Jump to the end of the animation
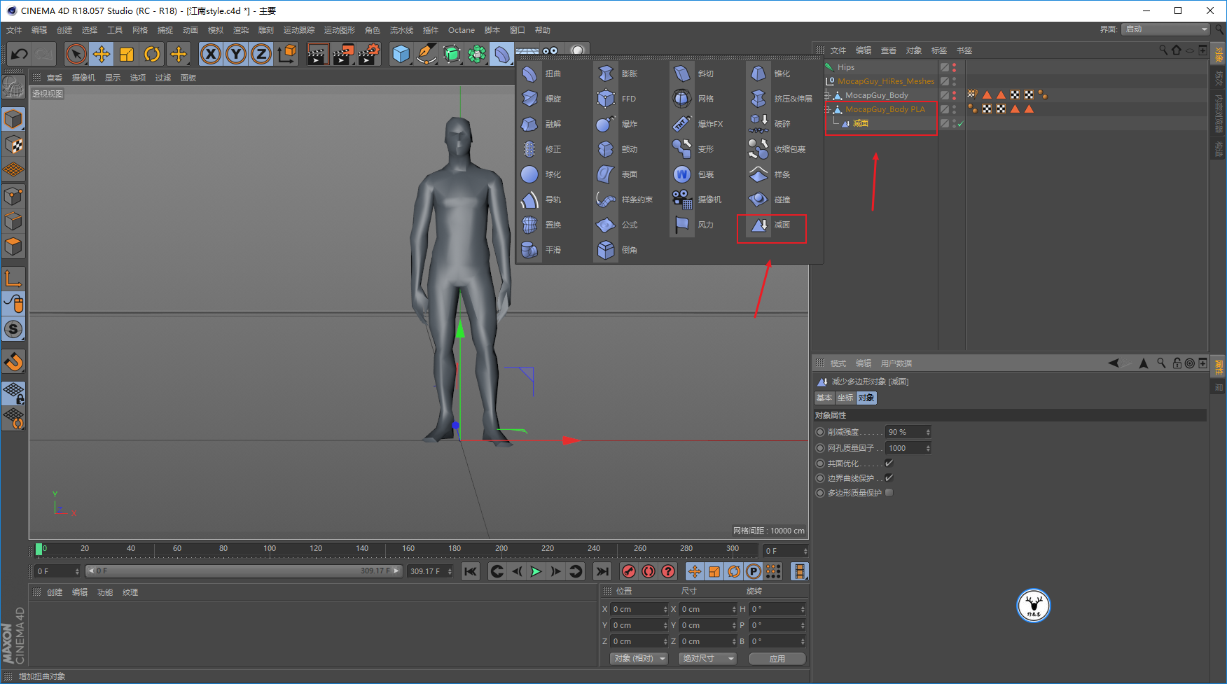This screenshot has width=1227, height=684. (x=602, y=571)
